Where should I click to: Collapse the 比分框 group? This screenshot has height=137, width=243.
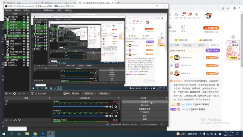[5, 19]
